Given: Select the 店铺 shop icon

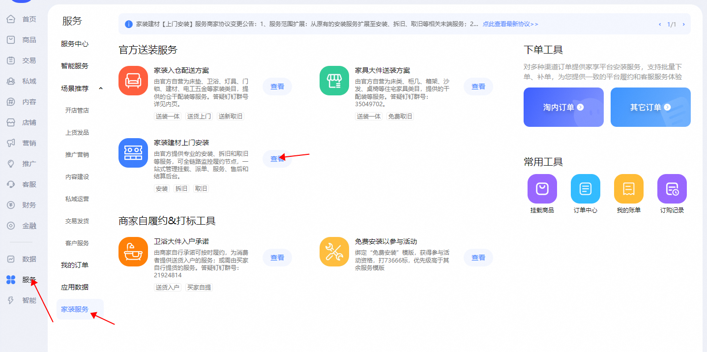Looking at the screenshot, I should coord(11,122).
